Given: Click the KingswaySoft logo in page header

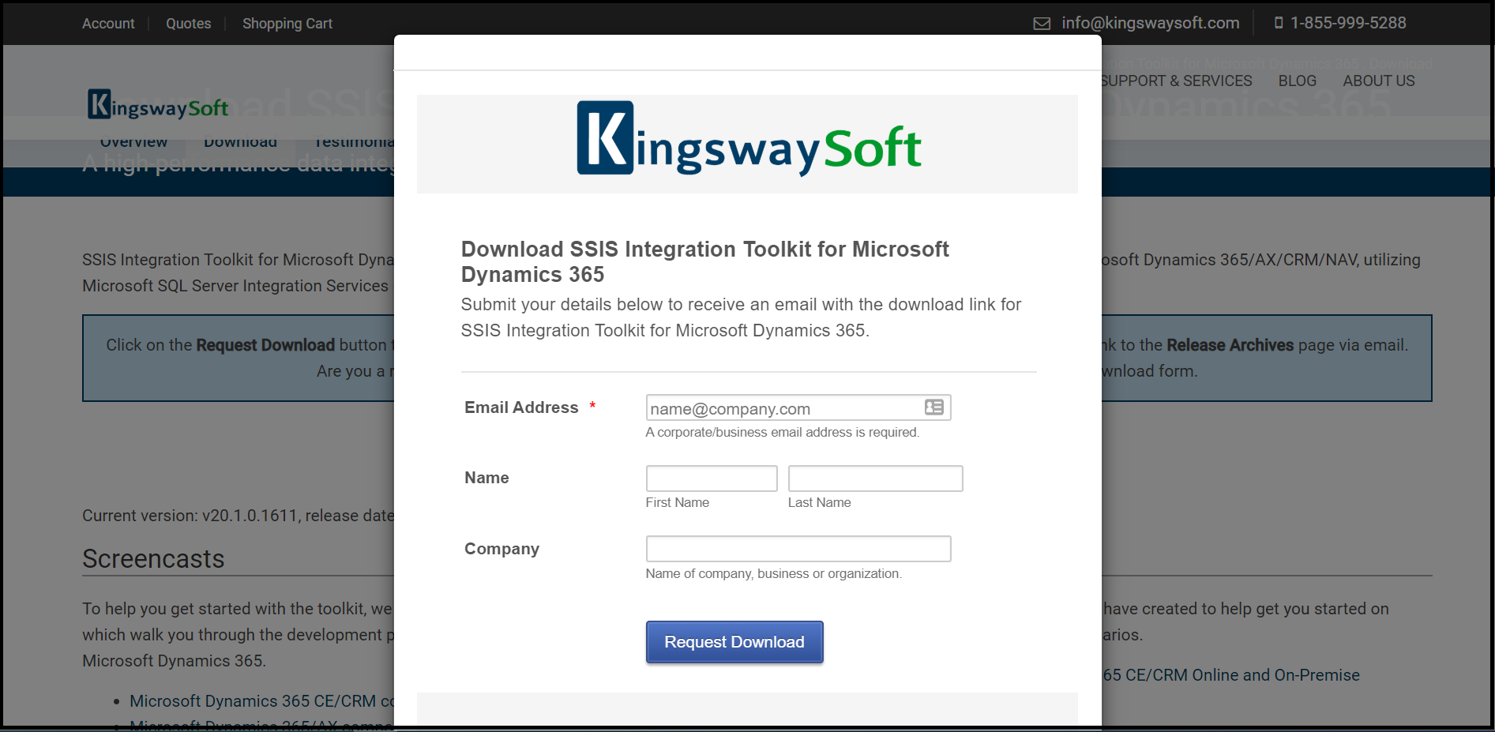Looking at the screenshot, I should click(158, 104).
